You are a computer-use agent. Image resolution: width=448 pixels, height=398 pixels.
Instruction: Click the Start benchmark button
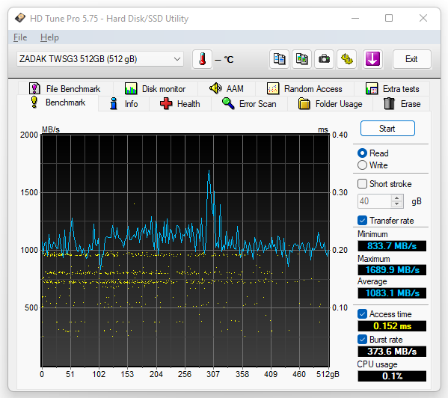(387, 128)
